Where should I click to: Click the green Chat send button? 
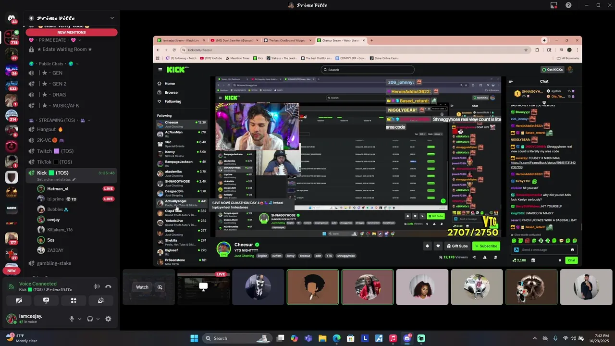571,260
